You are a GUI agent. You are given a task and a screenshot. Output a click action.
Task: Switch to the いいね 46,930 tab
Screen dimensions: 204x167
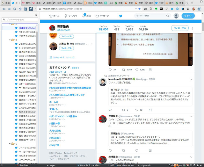(x=143, y=28)
